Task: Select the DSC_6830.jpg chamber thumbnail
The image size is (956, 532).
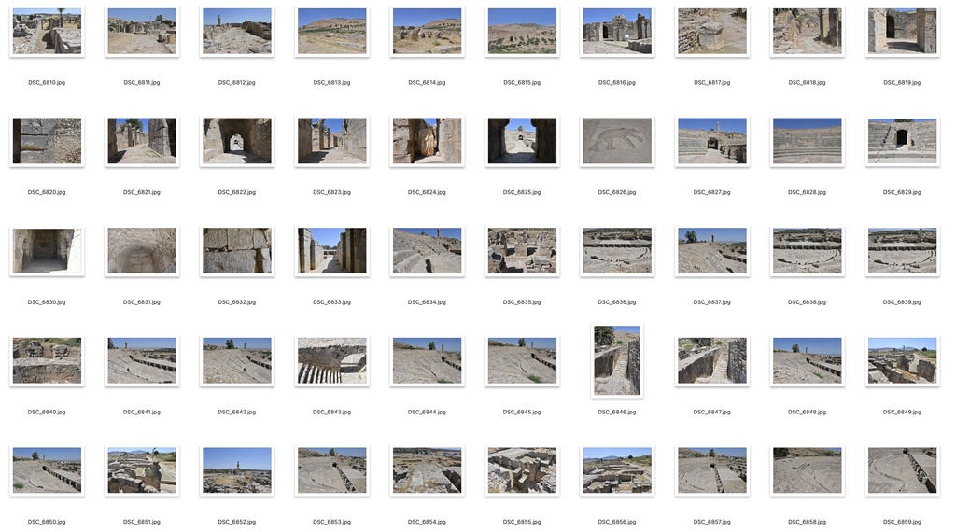Action: [x=47, y=250]
